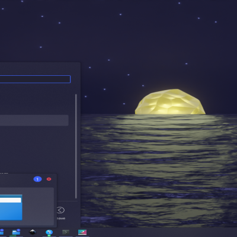Click the launcher's vertical scrollbar

(76, 146)
